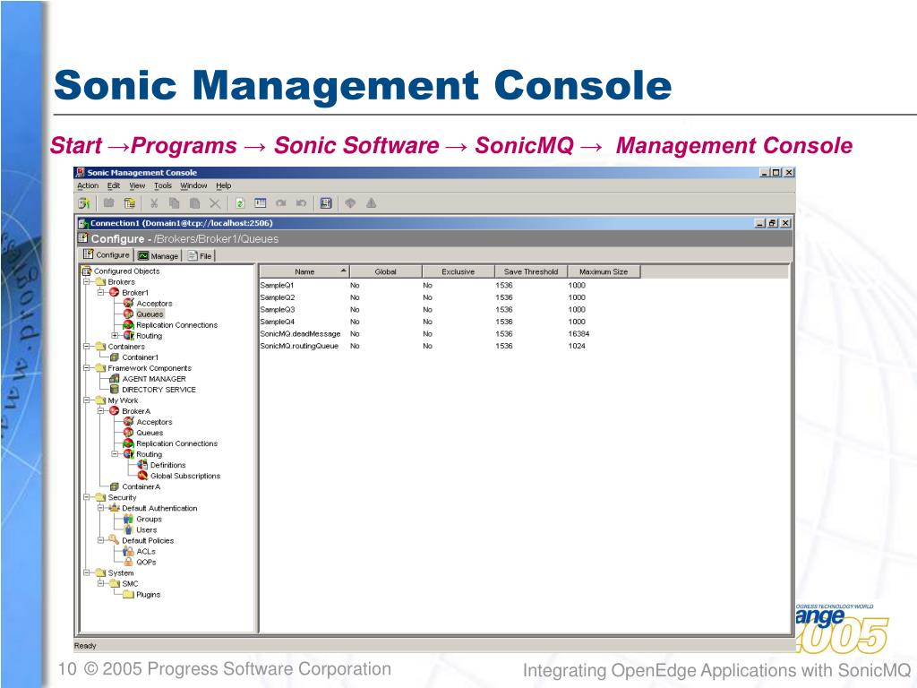Click the BrokerA red broker icon

114,410
